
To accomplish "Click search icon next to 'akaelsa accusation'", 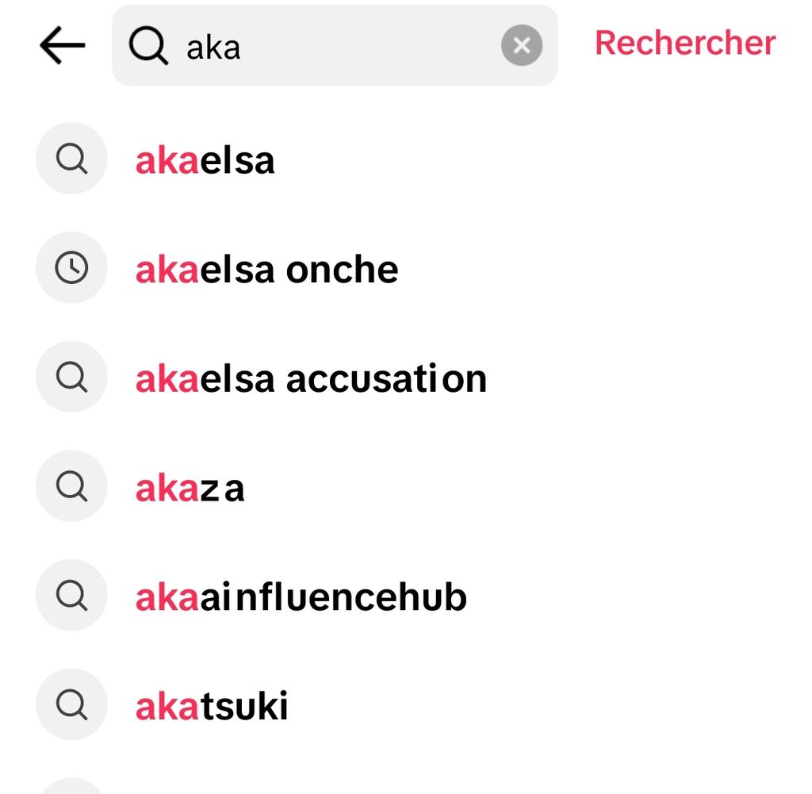I will click(71, 377).
